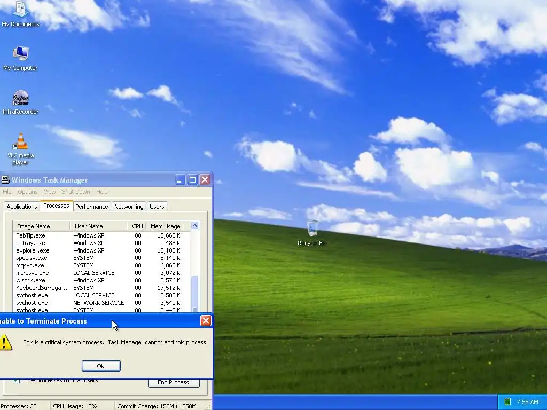Open the File menu
547x410 pixels.
point(7,192)
